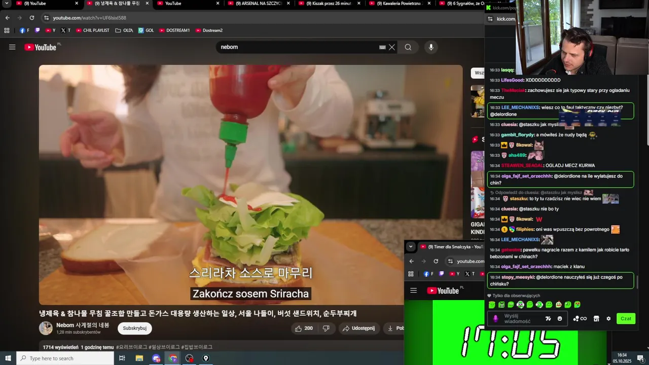Open Dostream2 bookmark

click(x=209, y=30)
